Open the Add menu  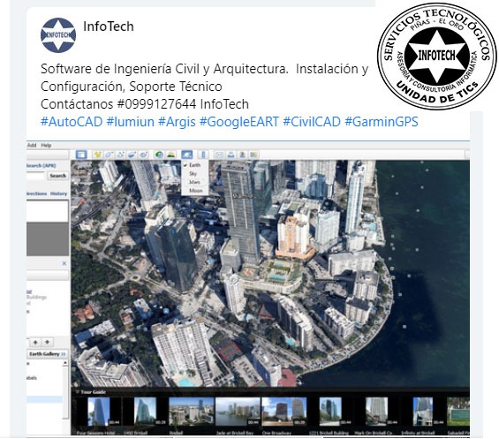(x=32, y=145)
